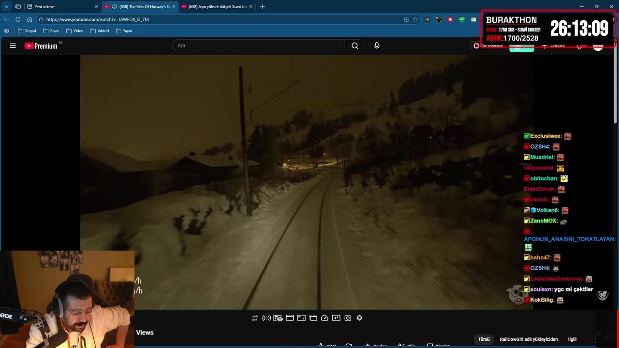Open the Yayın bookmarks folder

124,31
